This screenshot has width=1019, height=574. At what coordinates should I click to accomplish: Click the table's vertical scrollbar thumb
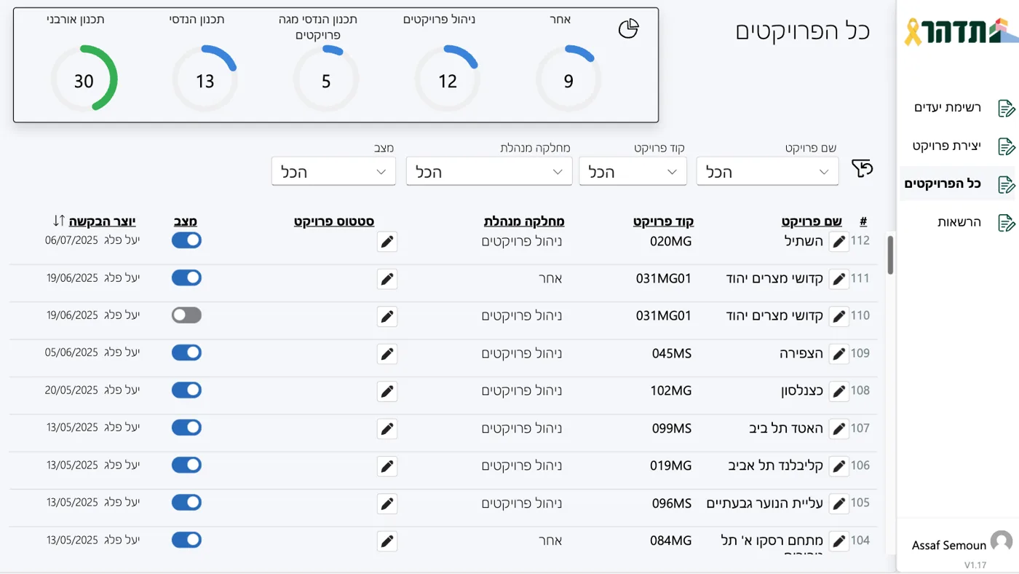tap(890, 255)
